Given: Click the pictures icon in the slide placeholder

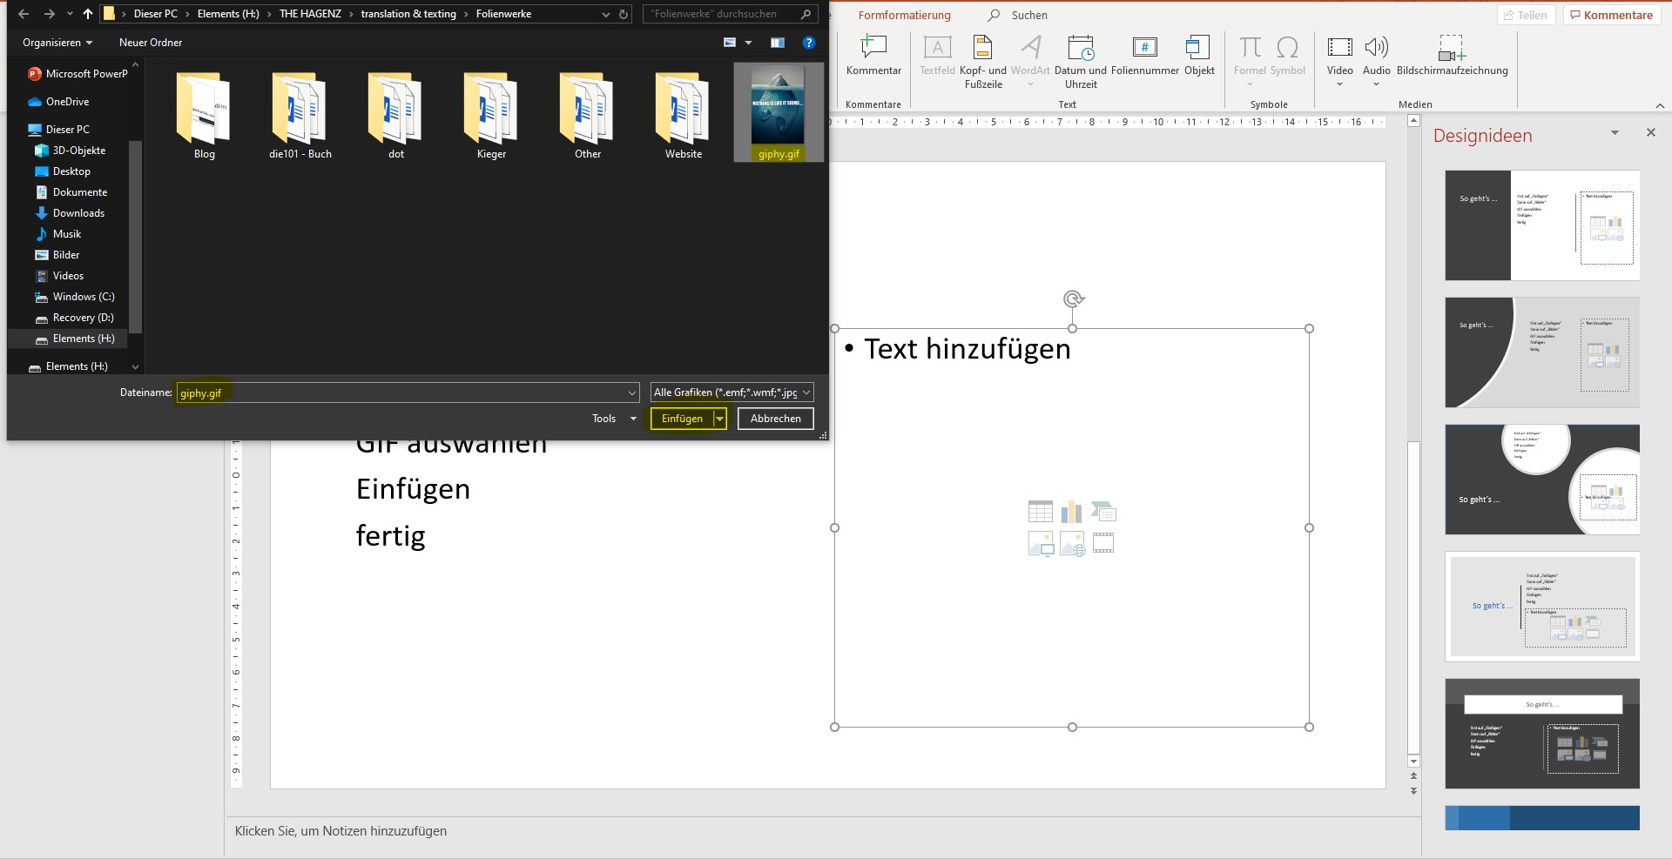Looking at the screenshot, I should point(1041,543).
